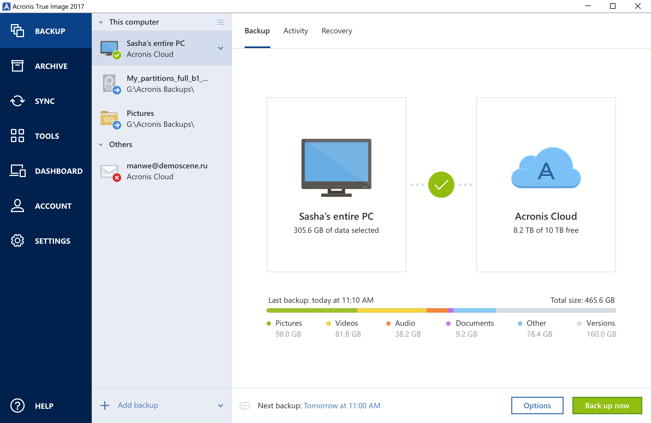Click '305.6 GB of data selected' text
Viewport: 651px width, 423px height.
(x=336, y=230)
